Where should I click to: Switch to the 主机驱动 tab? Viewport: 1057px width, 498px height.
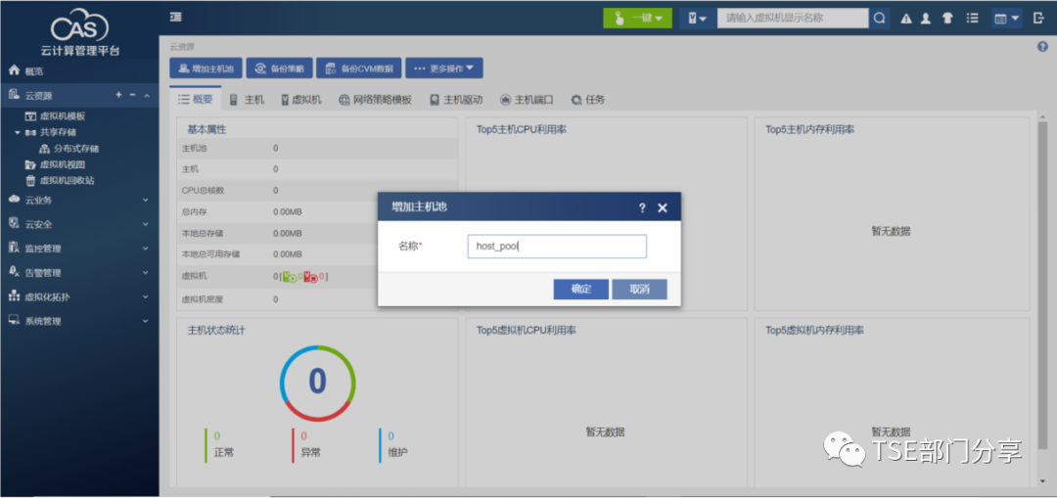click(x=456, y=100)
